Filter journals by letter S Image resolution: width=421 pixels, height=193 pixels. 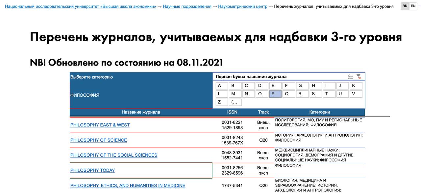(316, 94)
